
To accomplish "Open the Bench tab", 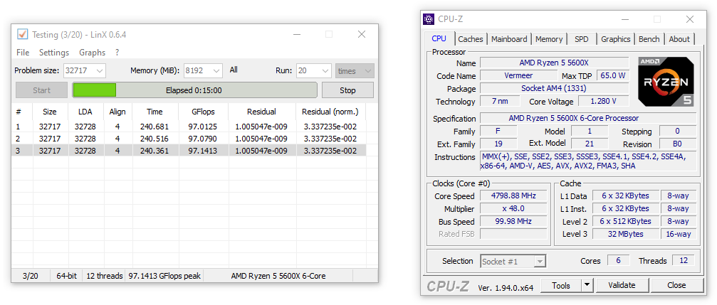I will 649,39.
